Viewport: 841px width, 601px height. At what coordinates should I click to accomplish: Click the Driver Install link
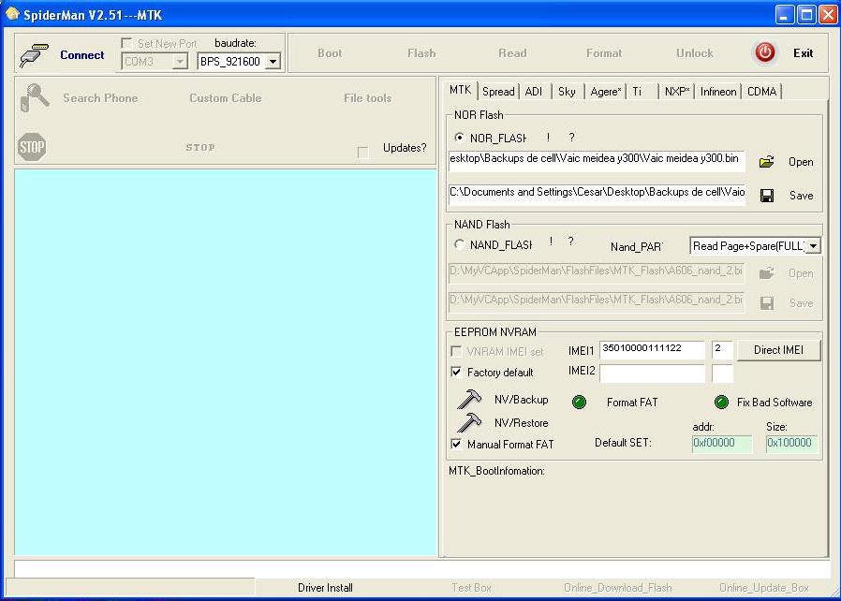click(325, 588)
